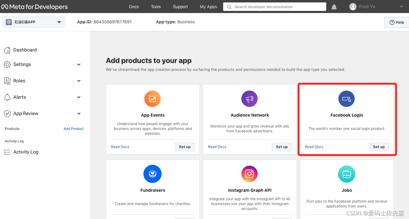Click the App Events orange chart icon
409x219 pixels.
coord(153,99)
